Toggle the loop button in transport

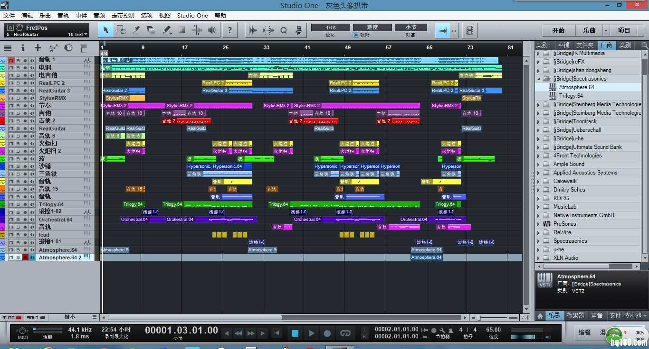click(x=345, y=333)
